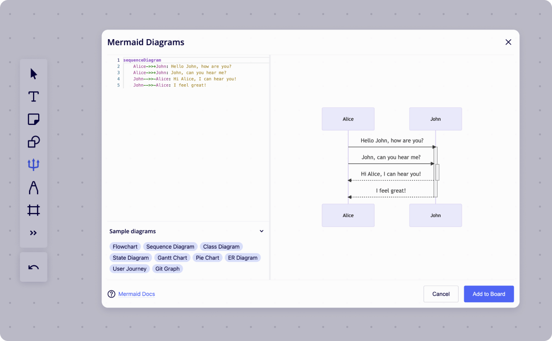This screenshot has height=341, width=552.
Task: Open the Sticky Note tool
Action: click(33, 119)
